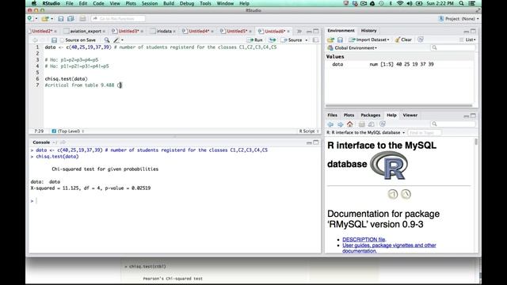Image resolution: width=507 pixels, height=285 pixels.
Task: Help pane back arrow
Action: coord(330,124)
